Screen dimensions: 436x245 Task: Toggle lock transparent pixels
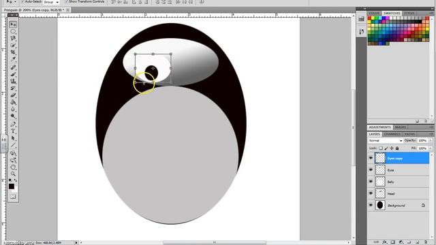click(x=381, y=148)
